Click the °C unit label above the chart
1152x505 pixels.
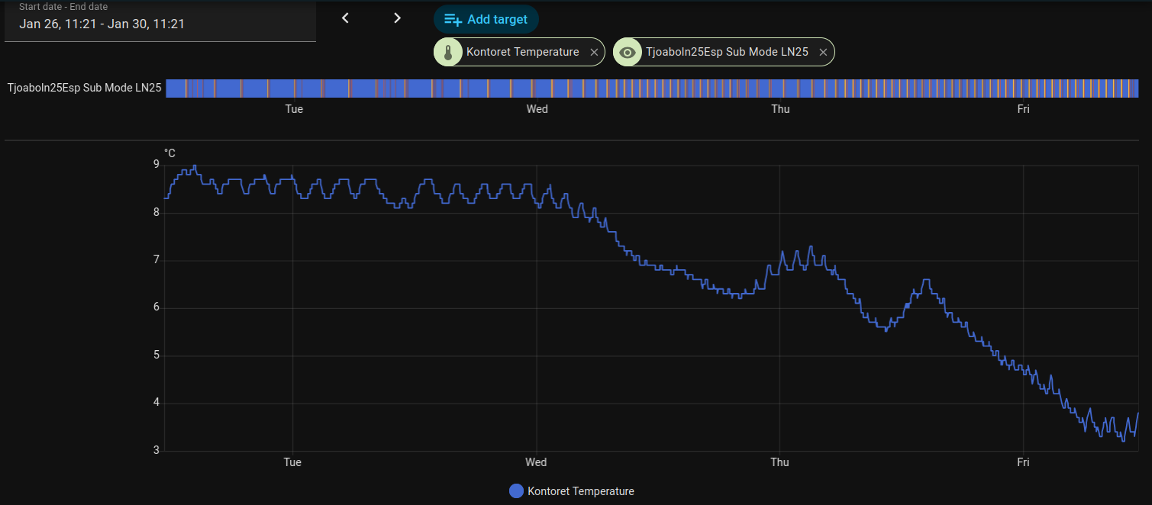pyautogui.click(x=169, y=153)
